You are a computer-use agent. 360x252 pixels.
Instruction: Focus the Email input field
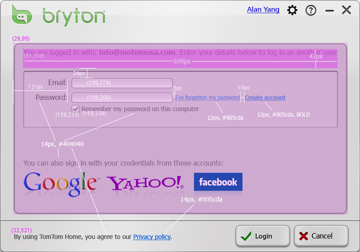[122, 83]
